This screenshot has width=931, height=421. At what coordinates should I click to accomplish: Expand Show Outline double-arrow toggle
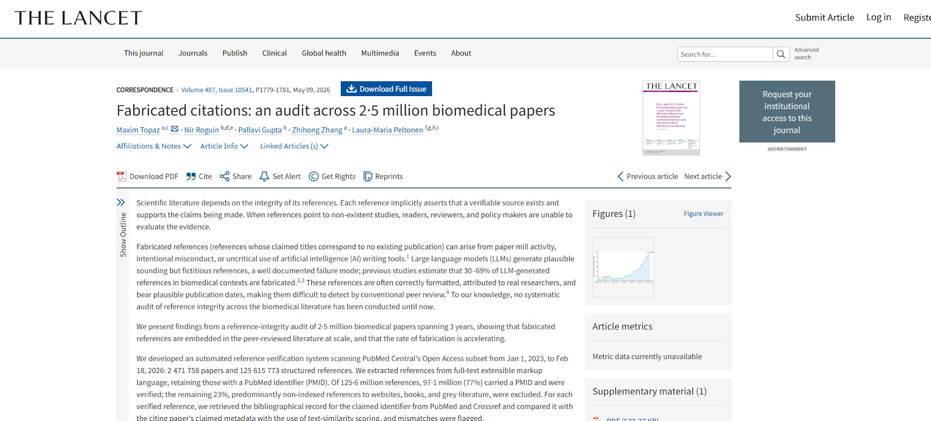(121, 202)
